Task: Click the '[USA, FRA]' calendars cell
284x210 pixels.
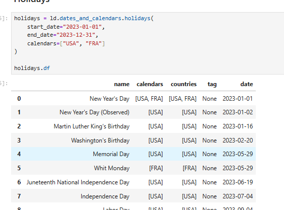Action: (x=149, y=99)
